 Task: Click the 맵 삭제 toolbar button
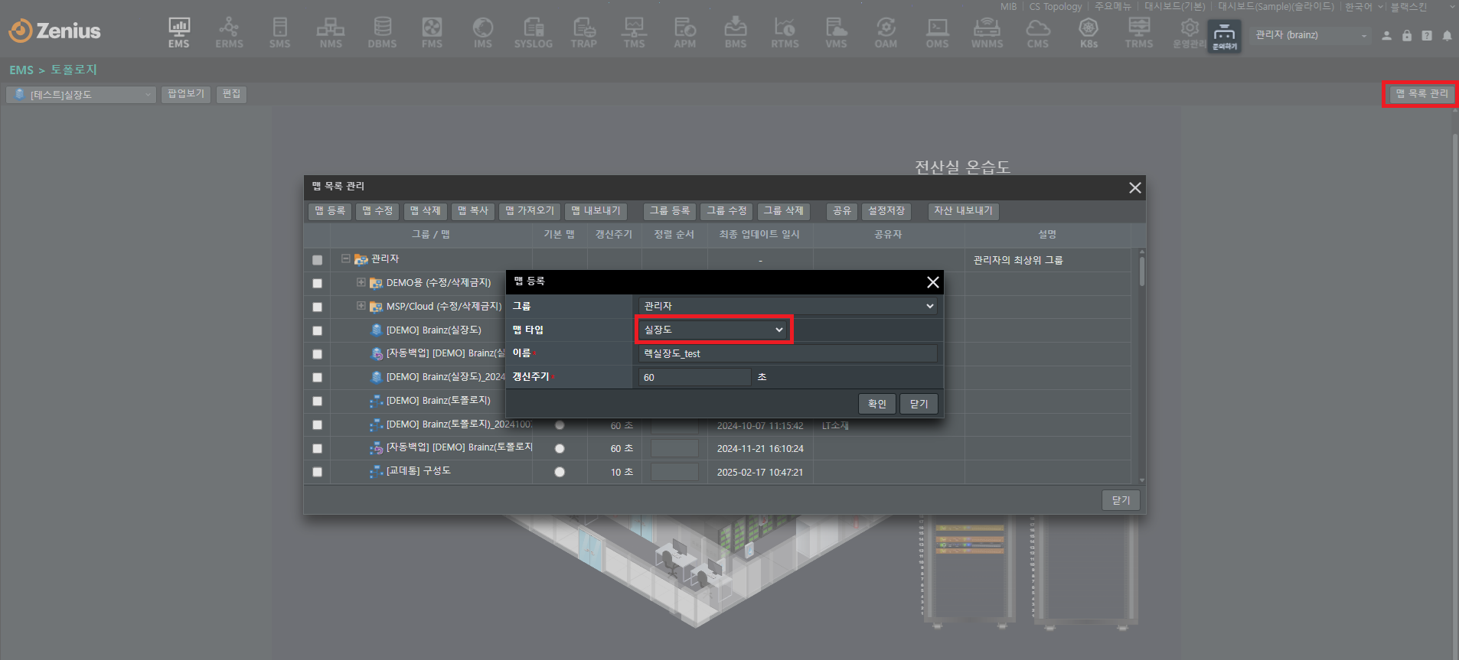[x=425, y=211]
